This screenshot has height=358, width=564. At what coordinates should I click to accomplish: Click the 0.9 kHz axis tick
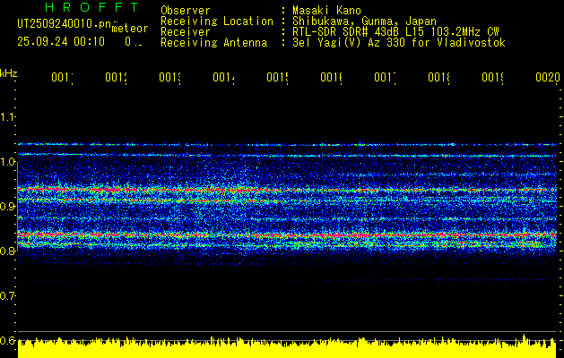coord(8,206)
